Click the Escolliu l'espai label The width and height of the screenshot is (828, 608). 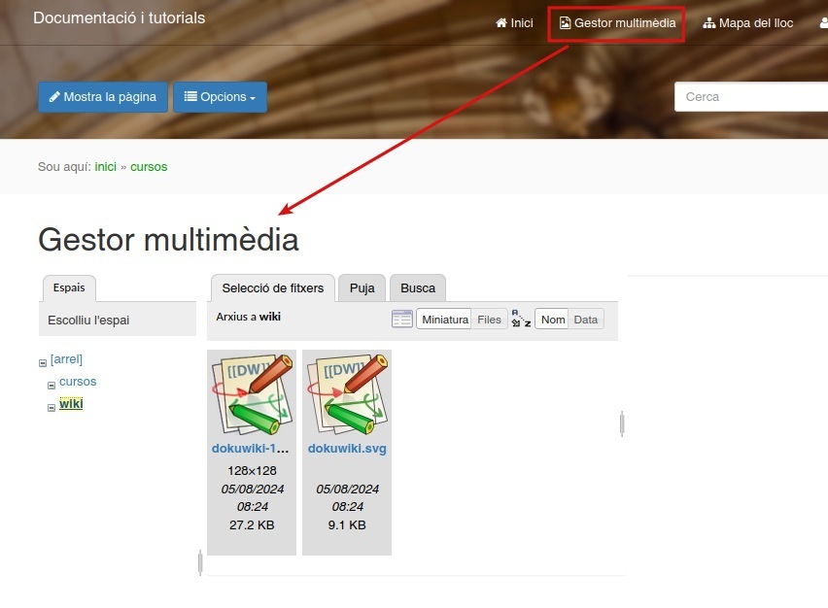coord(88,321)
